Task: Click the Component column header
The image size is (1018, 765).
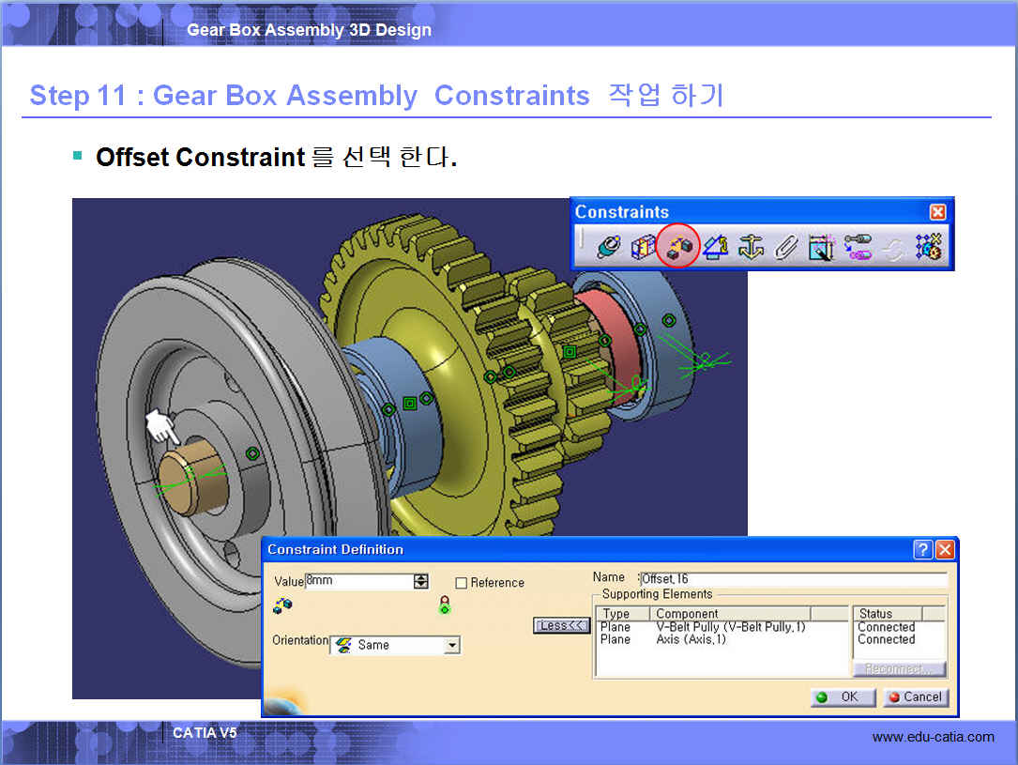Action: [x=729, y=614]
